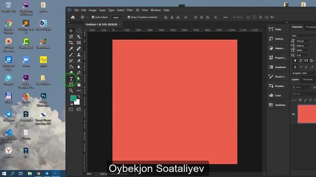Select the Horizontal Type tool
This screenshot has width=316, height=177.
click(71, 79)
